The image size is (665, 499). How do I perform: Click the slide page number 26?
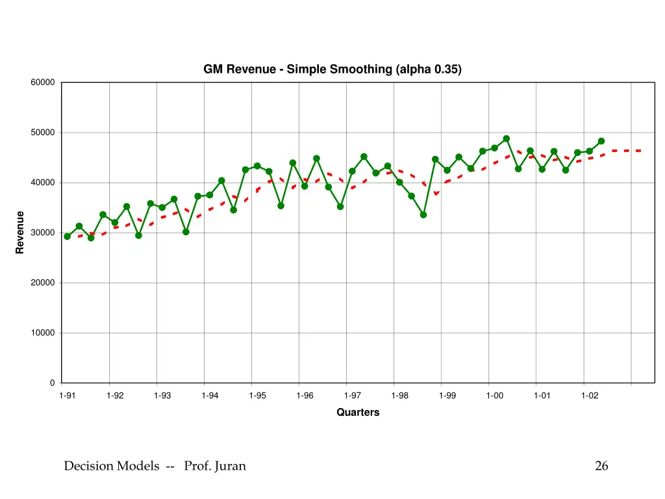601,466
